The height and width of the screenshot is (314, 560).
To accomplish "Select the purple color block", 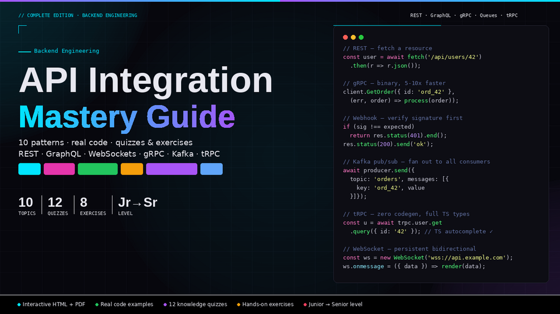I will [172, 169].
